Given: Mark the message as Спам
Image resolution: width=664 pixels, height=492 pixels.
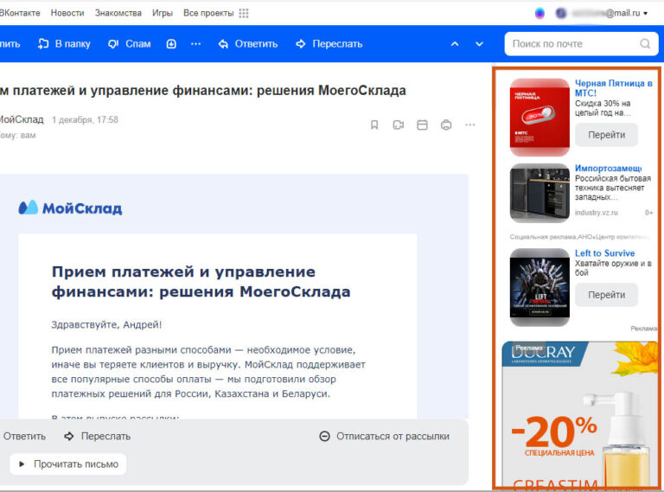Looking at the screenshot, I should tap(130, 44).
